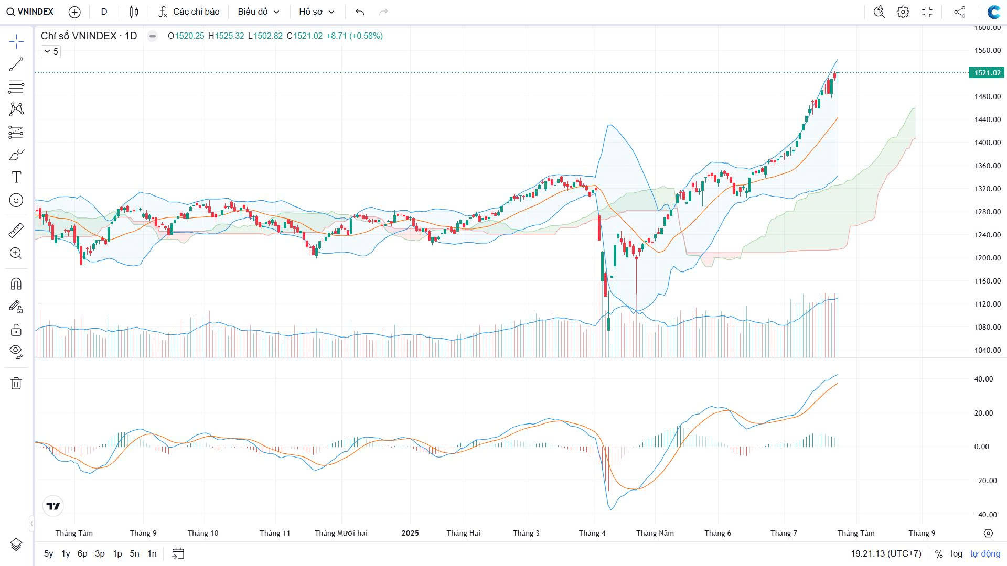
Task: Open Các chỉ báo indicators menu
Action: pos(189,12)
